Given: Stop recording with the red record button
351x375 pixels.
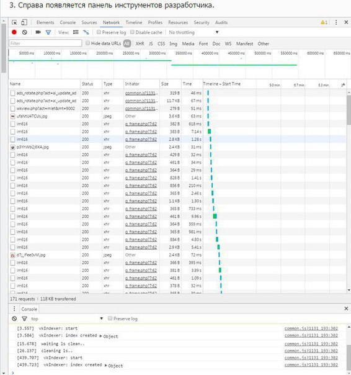Looking at the screenshot, I should point(14,32).
